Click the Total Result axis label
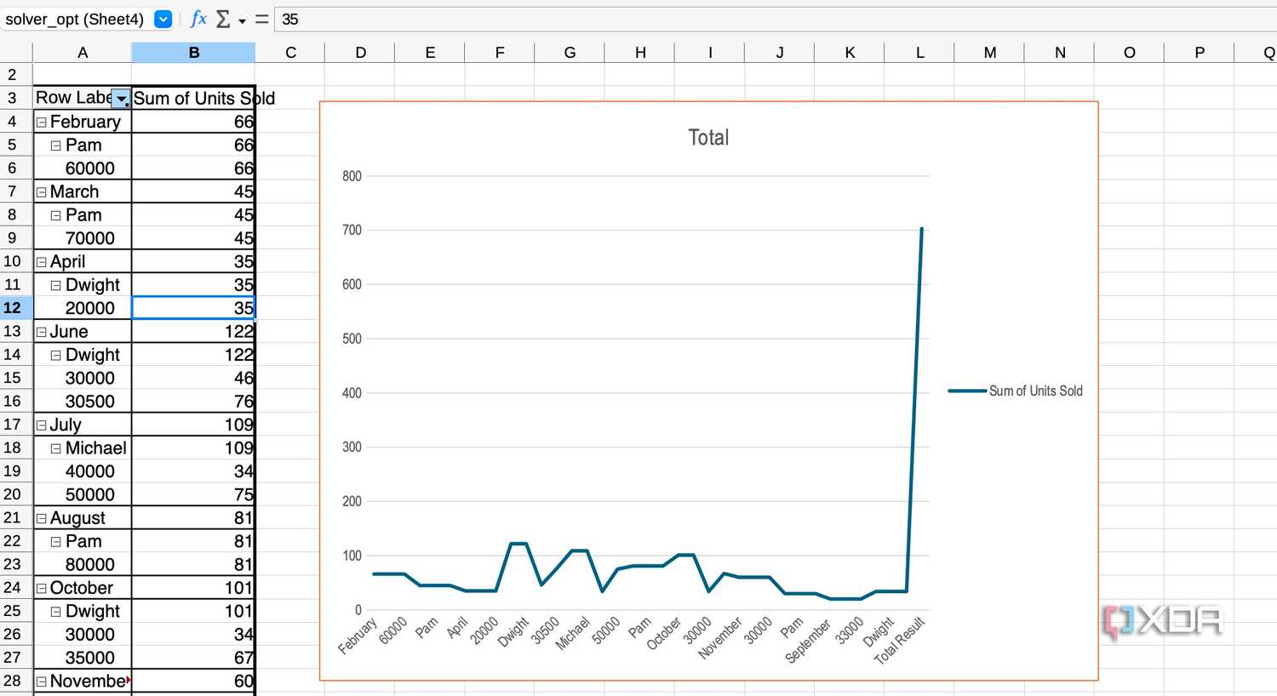This screenshot has height=696, width=1277. tap(899, 641)
